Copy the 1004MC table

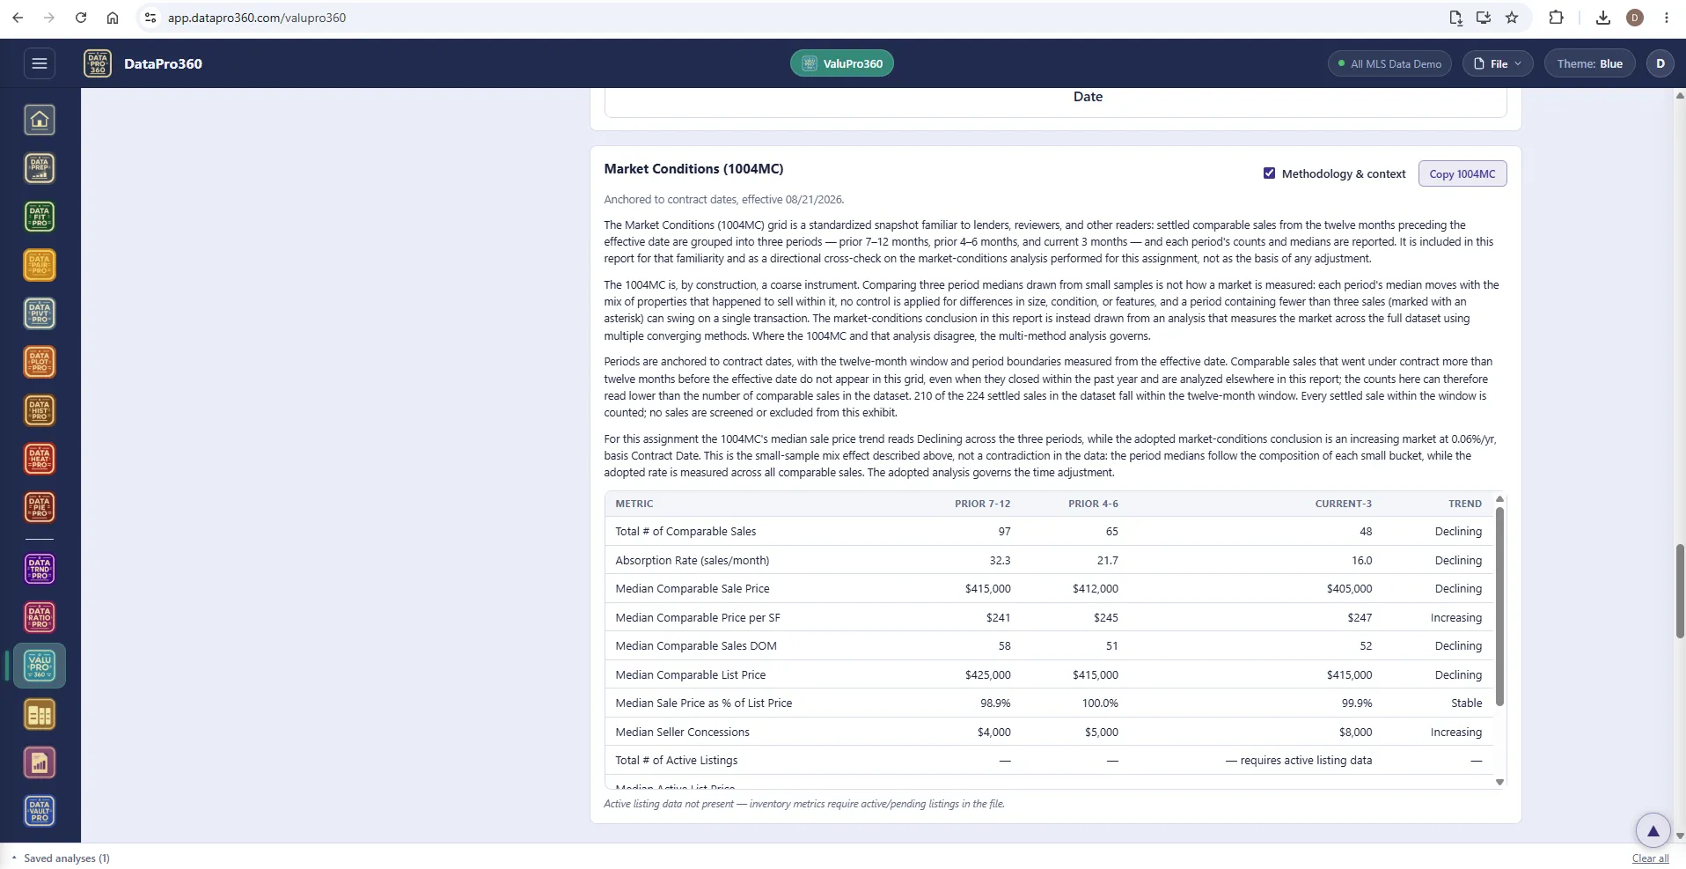tap(1462, 173)
